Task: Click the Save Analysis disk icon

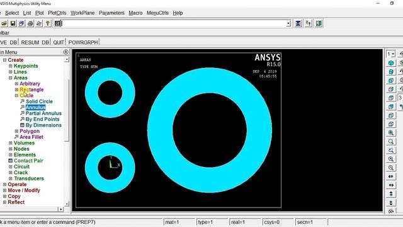Action: (13, 23)
